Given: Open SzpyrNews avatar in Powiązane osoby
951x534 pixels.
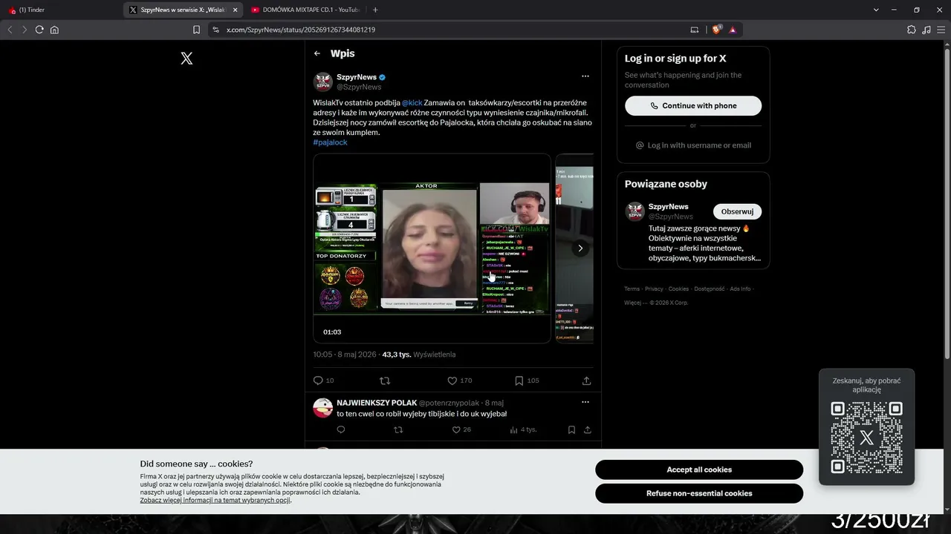Looking at the screenshot, I should pyautogui.click(x=634, y=211).
